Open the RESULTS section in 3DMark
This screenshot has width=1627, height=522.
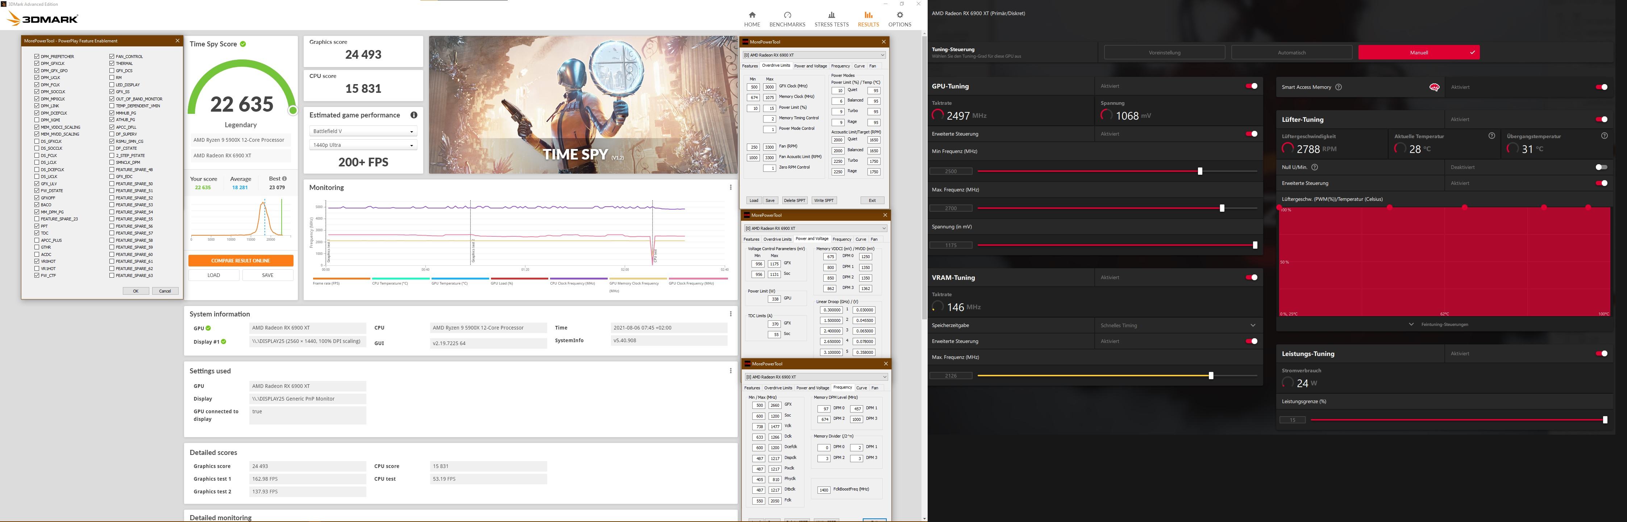(868, 19)
